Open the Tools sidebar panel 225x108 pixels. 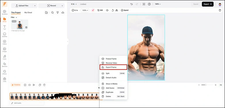pyautogui.click(x=5, y=79)
